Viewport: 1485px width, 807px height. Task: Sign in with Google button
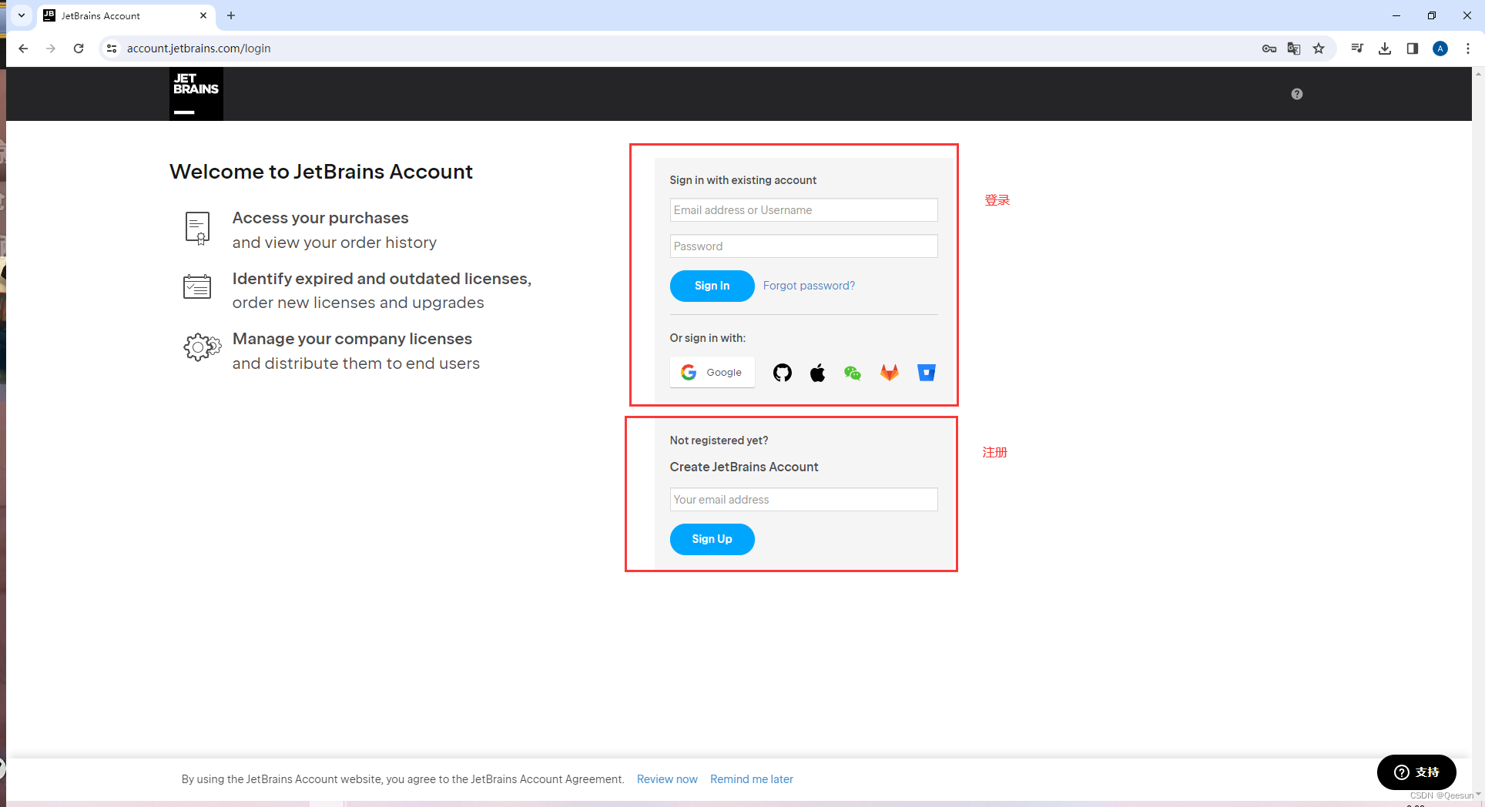pos(712,373)
